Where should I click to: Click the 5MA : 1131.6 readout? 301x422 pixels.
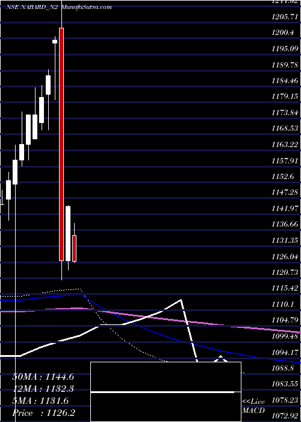click(40, 401)
